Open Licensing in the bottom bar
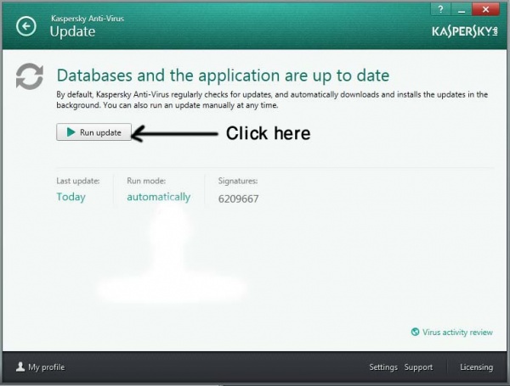This screenshot has height=386, width=510. pyautogui.click(x=476, y=367)
